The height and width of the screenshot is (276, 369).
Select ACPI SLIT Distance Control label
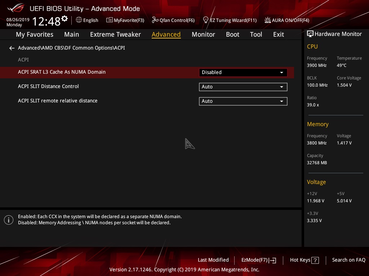point(48,86)
